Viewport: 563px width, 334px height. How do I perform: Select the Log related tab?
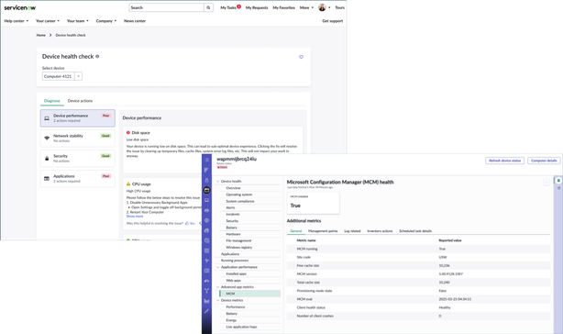352,231
